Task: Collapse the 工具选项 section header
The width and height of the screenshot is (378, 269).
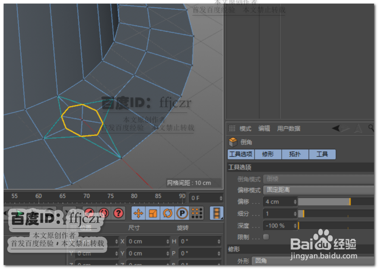Action: pyautogui.click(x=301, y=167)
